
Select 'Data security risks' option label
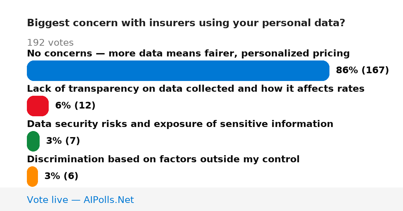[x=180, y=124]
